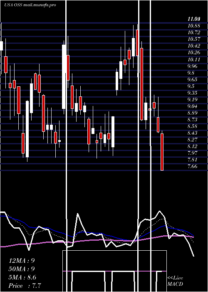Image resolution: width=208 pixels, height=292 pixels.
Task: Select the 9.35 price axis label
Action: 192,93
